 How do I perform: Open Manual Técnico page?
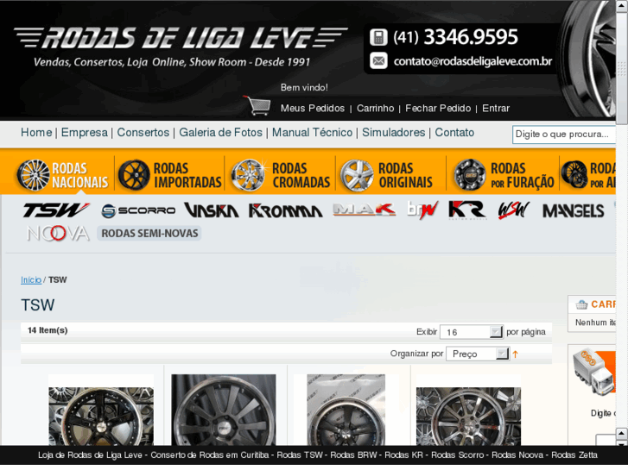[x=313, y=133]
